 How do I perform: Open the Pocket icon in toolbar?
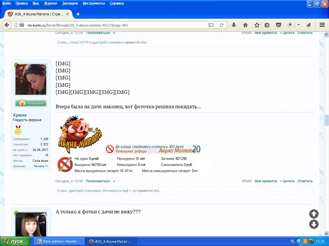279,25
